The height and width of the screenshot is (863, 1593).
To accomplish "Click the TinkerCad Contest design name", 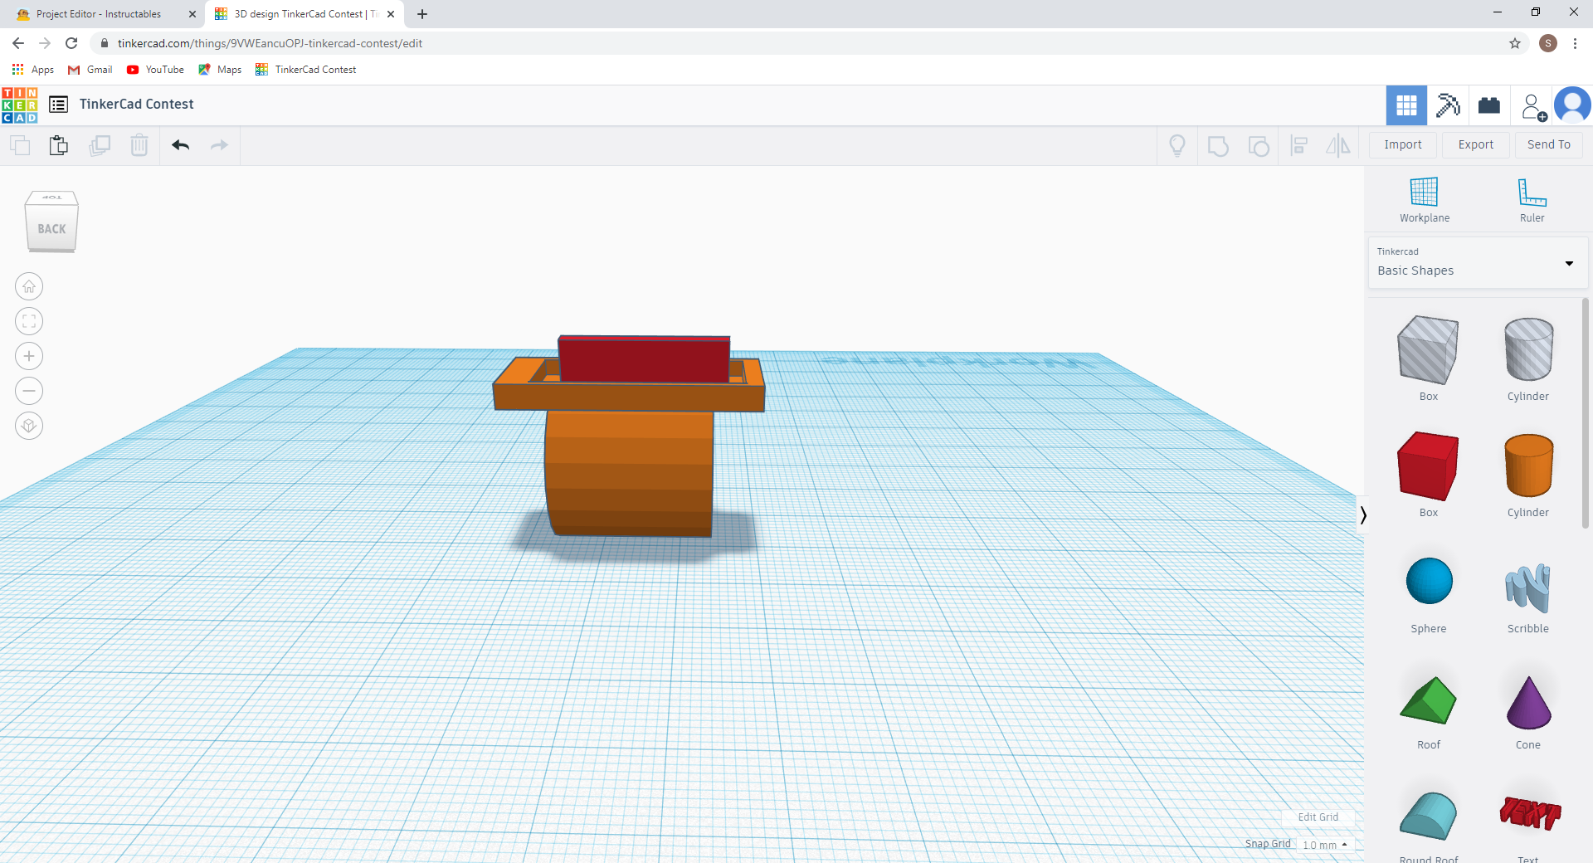I will coord(137,104).
